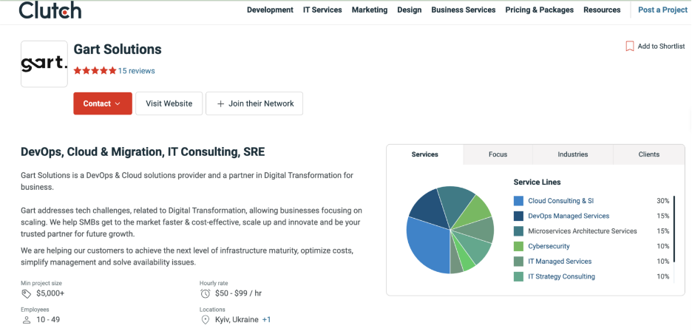Click the Cloud Consulting & SI color swatch
This screenshot has width=692, height=331.
(x=518, y=201)
